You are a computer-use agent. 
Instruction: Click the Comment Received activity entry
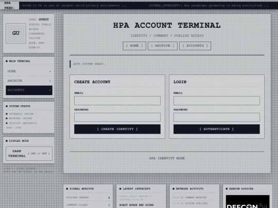point(189,197)
